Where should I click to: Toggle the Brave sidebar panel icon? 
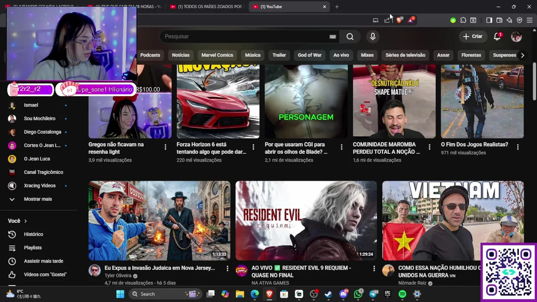pos(489,20)
